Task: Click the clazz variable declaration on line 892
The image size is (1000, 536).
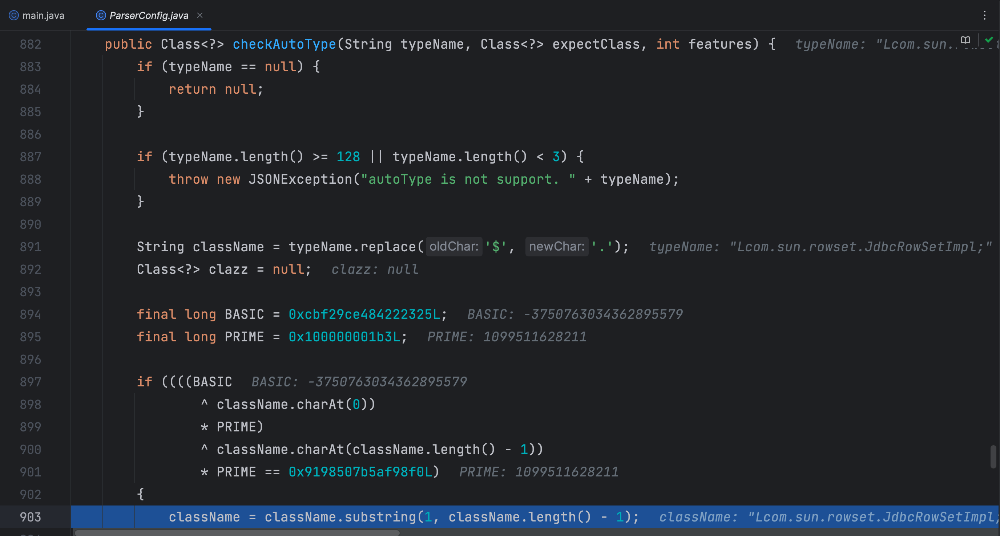Action: tap(228, 269)
